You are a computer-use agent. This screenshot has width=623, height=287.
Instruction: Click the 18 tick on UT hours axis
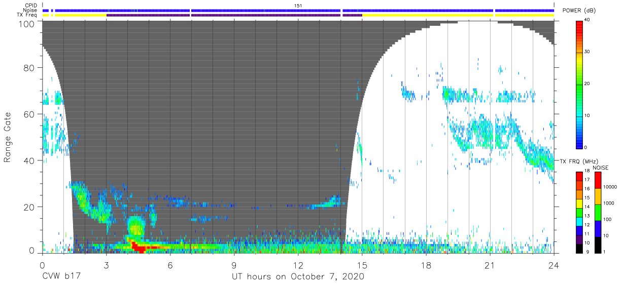426,264
